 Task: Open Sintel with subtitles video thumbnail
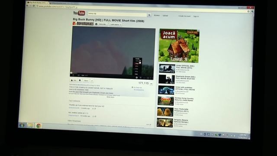[x=166, y=90]
